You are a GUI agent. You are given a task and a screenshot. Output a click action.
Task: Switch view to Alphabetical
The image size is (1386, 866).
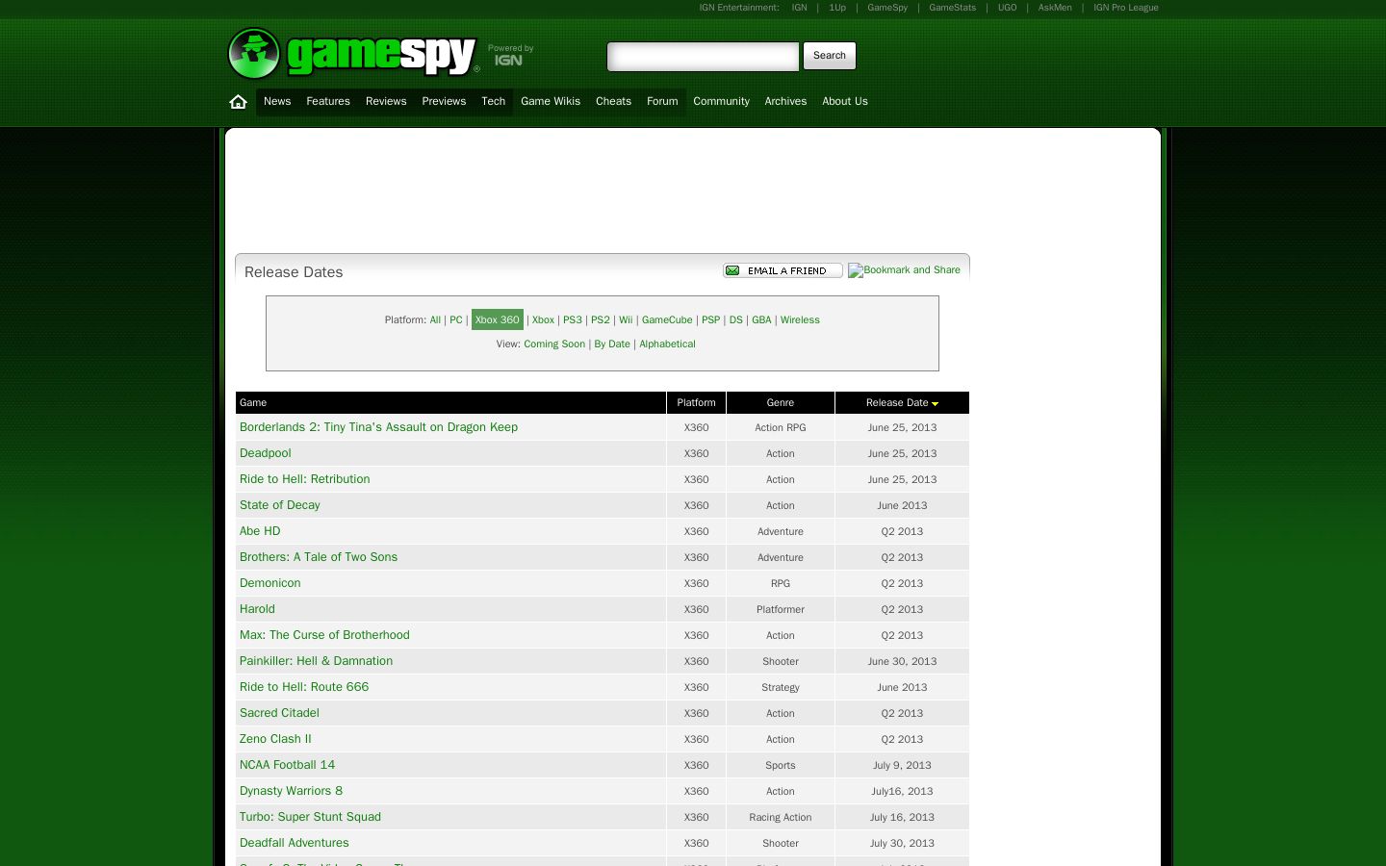667,344
